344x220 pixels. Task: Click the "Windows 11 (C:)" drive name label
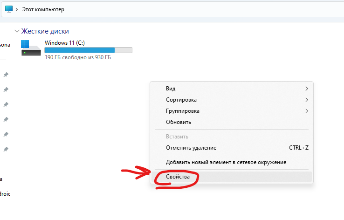(64, 42)
